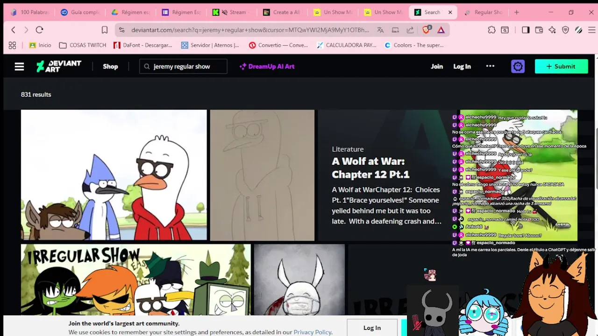This screenshot has width=598, height=336.
Task: Switch to the Stream tab
Action: 232,12
